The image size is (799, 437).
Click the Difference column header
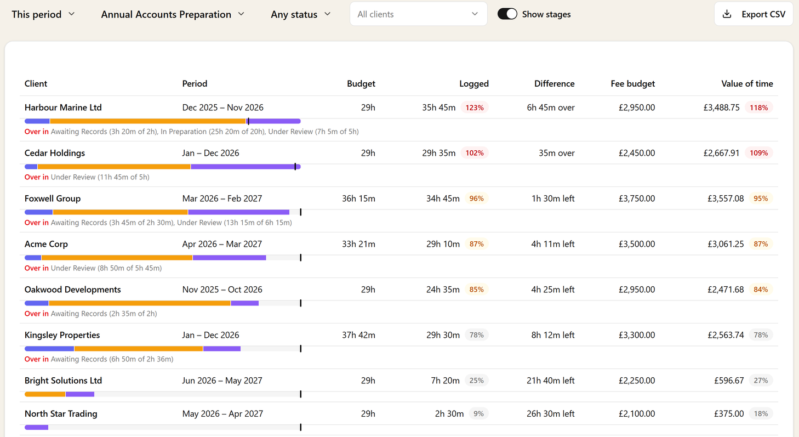coord(555,83)
